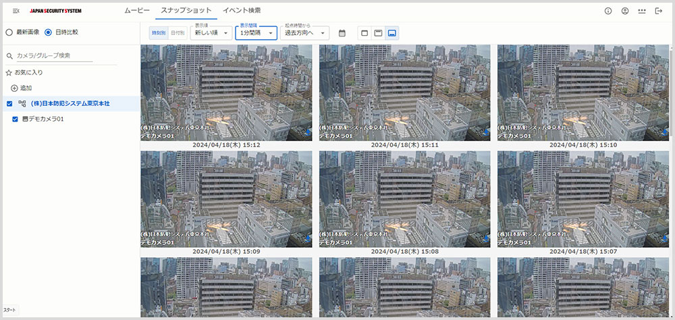Click the お気に入り star icon
675x320 pixels.
pos(9,73)
